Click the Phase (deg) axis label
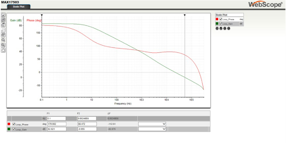The height and width of the screenshot is (143, 287). [x=34, y=20]
